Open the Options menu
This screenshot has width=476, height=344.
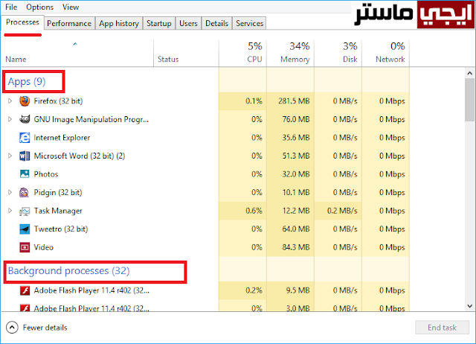pos(39,7)
